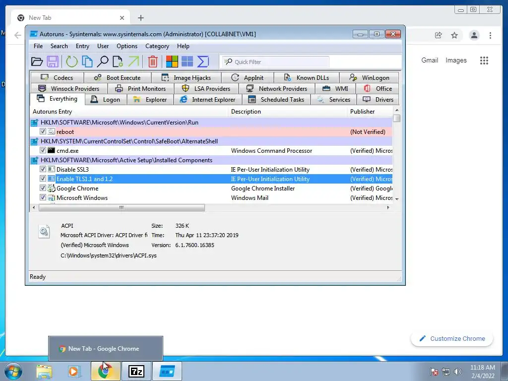The image size is (508, 381).
Task: Switch to the Scheduled Tasks tab
Action: point(276,99)
